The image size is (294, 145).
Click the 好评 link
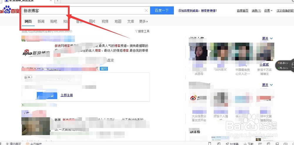click(110, 60)
